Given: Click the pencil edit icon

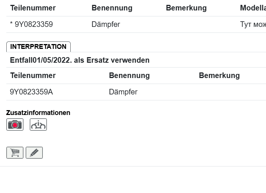Looking at the screenshot, I should [34, 153].
